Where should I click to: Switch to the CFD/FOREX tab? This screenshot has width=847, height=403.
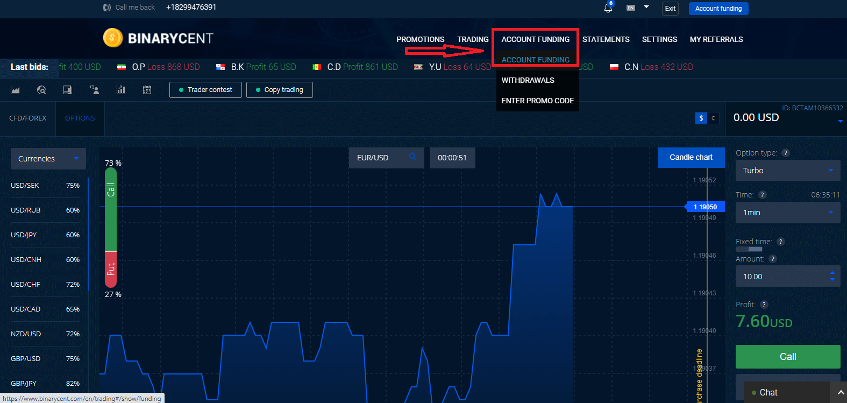click(28, 118)
